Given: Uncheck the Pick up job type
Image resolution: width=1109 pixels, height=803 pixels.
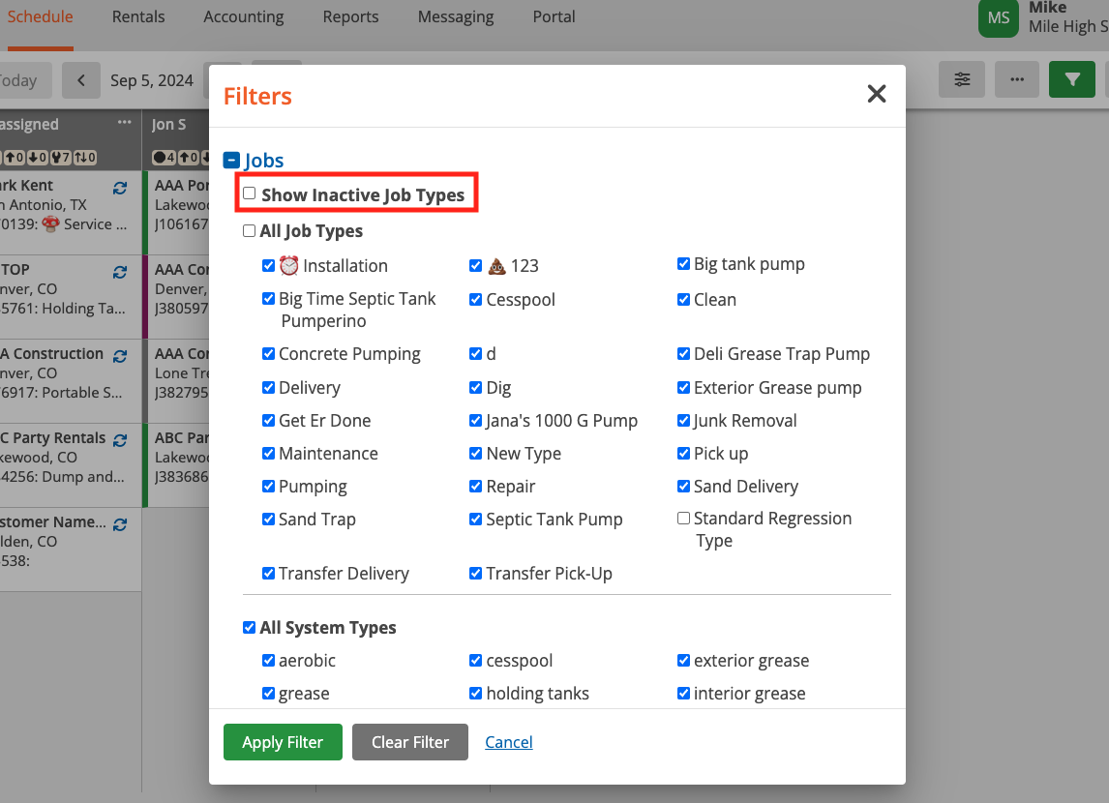Looking at the screenshot, I should coord(683,453).
